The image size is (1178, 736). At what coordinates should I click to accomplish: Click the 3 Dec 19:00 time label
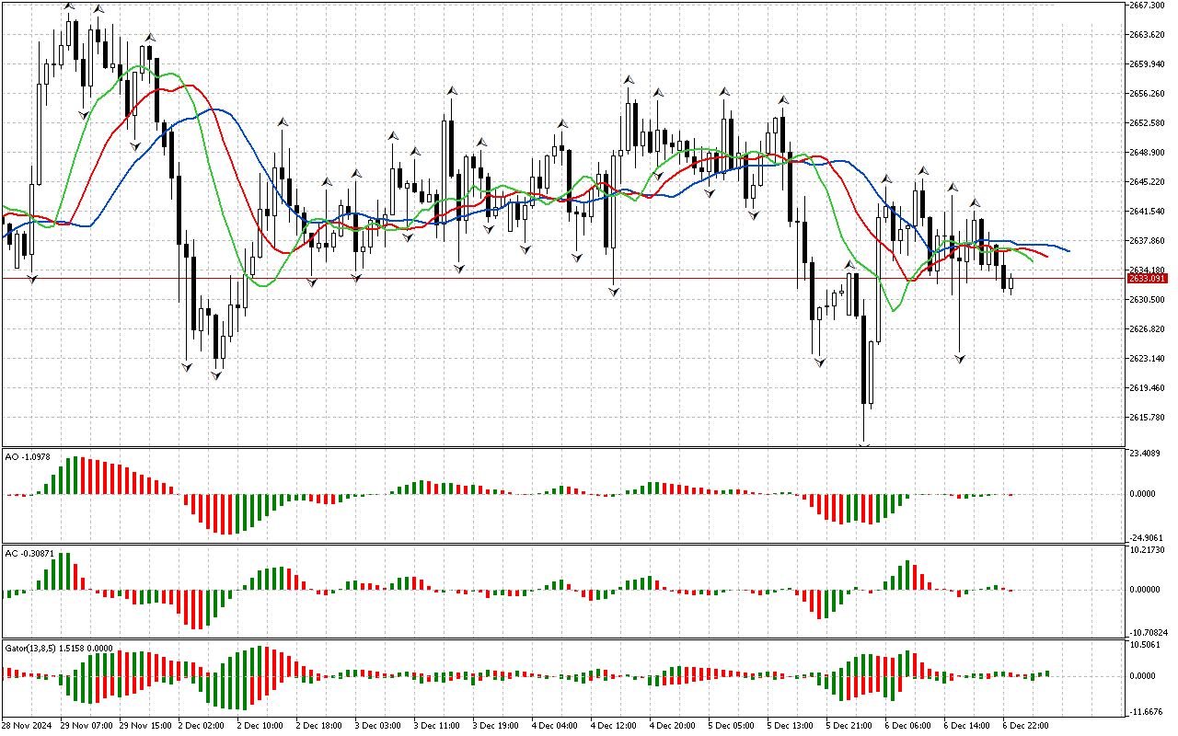click(x=496, y=726)
